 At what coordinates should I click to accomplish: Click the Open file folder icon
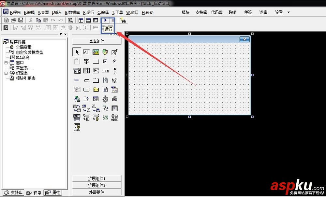point(13,20)
